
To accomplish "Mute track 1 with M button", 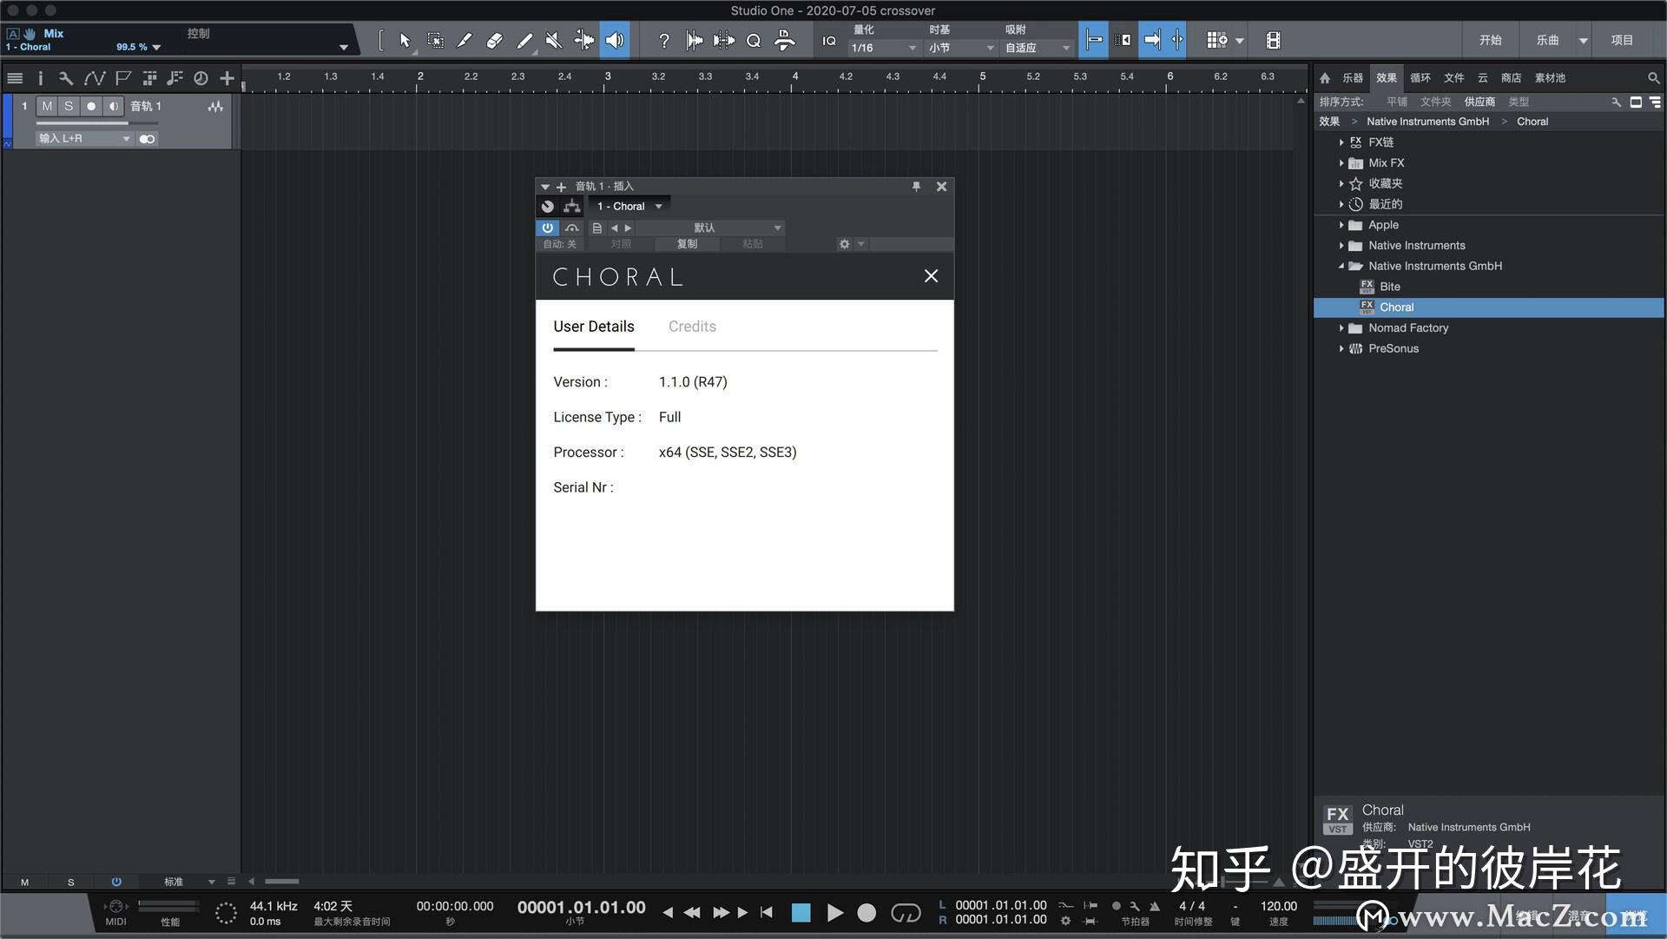I will coord(47,106).
